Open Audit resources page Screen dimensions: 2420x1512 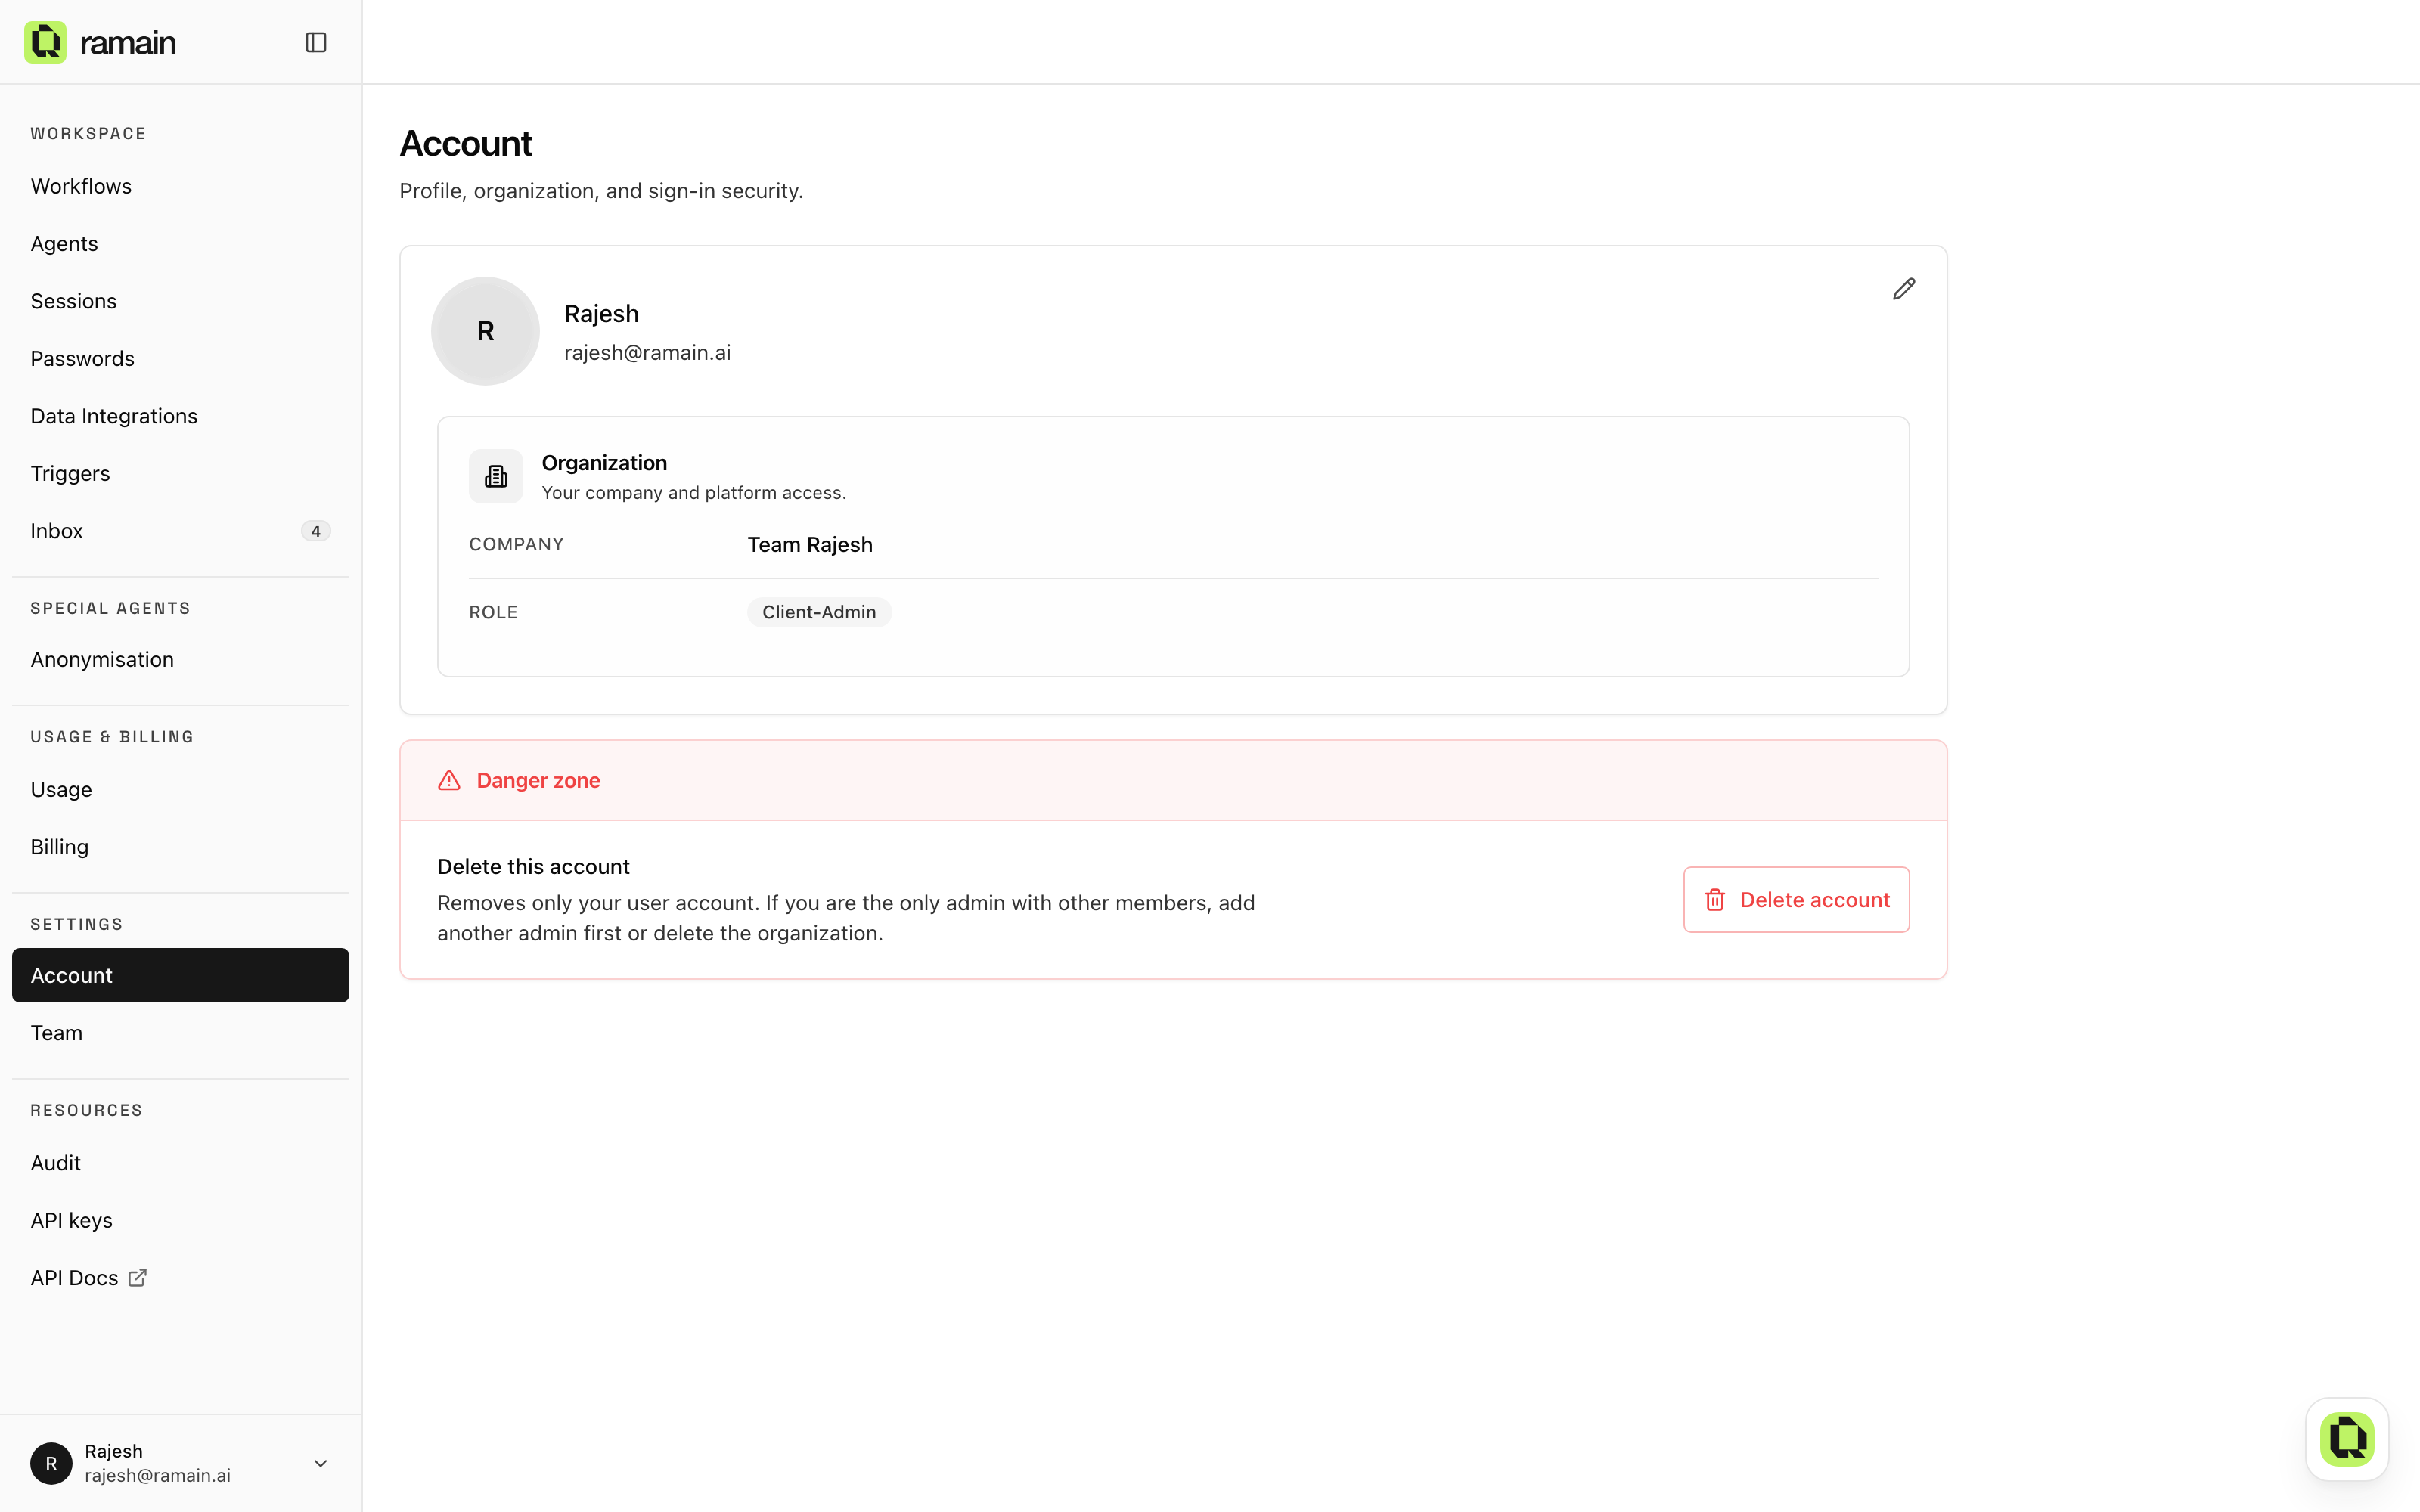point(180,1163)
